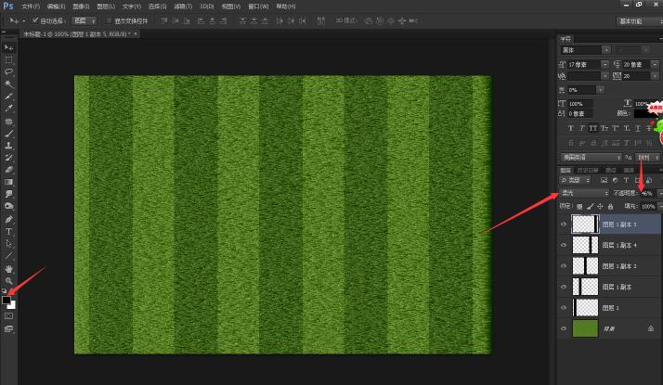663x385 pixels.
Task: Select the Eraser tool
Action: pos(8,170)
